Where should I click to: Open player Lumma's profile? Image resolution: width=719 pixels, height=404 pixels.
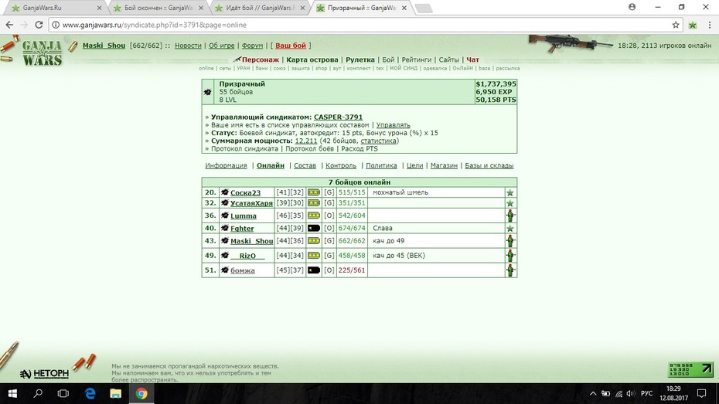point(243,216)
